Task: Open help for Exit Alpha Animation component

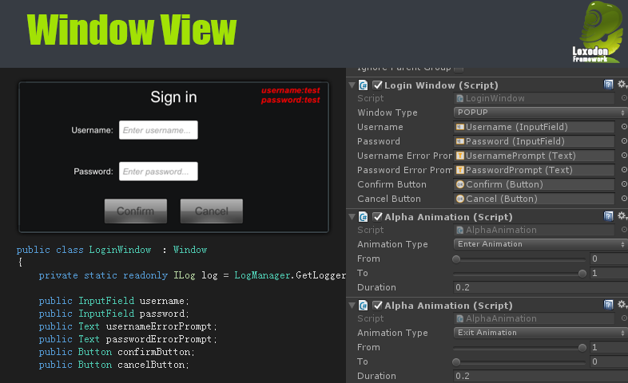Action: pos(608,305)
